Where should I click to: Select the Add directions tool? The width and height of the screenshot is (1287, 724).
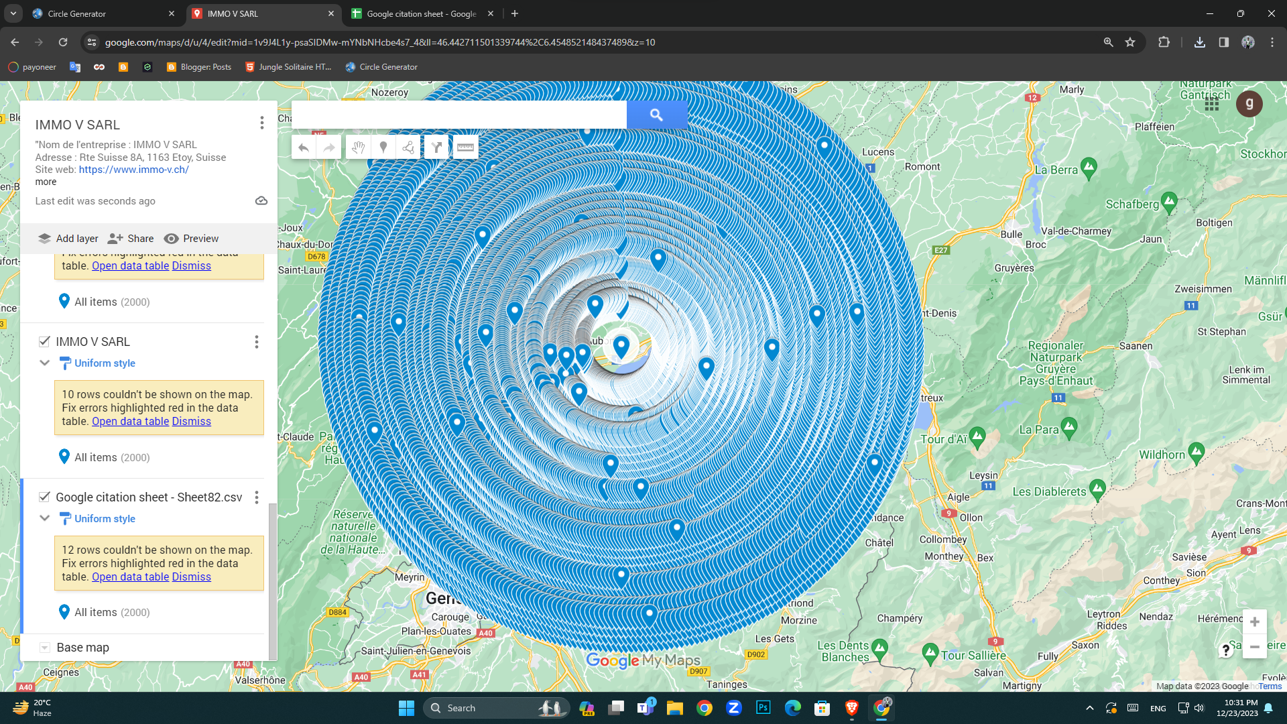pos(436,147)
